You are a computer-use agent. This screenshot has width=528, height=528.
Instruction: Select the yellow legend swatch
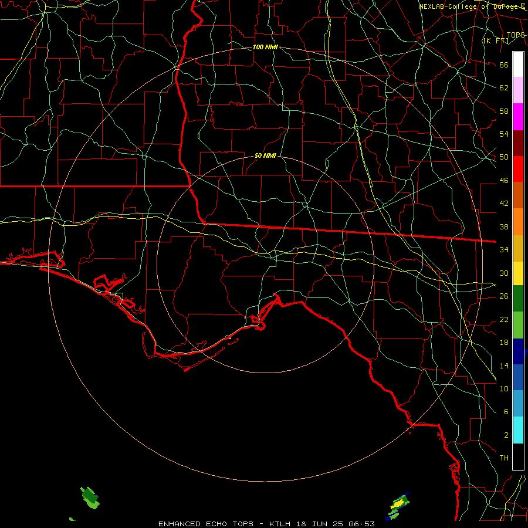[518, 273]
